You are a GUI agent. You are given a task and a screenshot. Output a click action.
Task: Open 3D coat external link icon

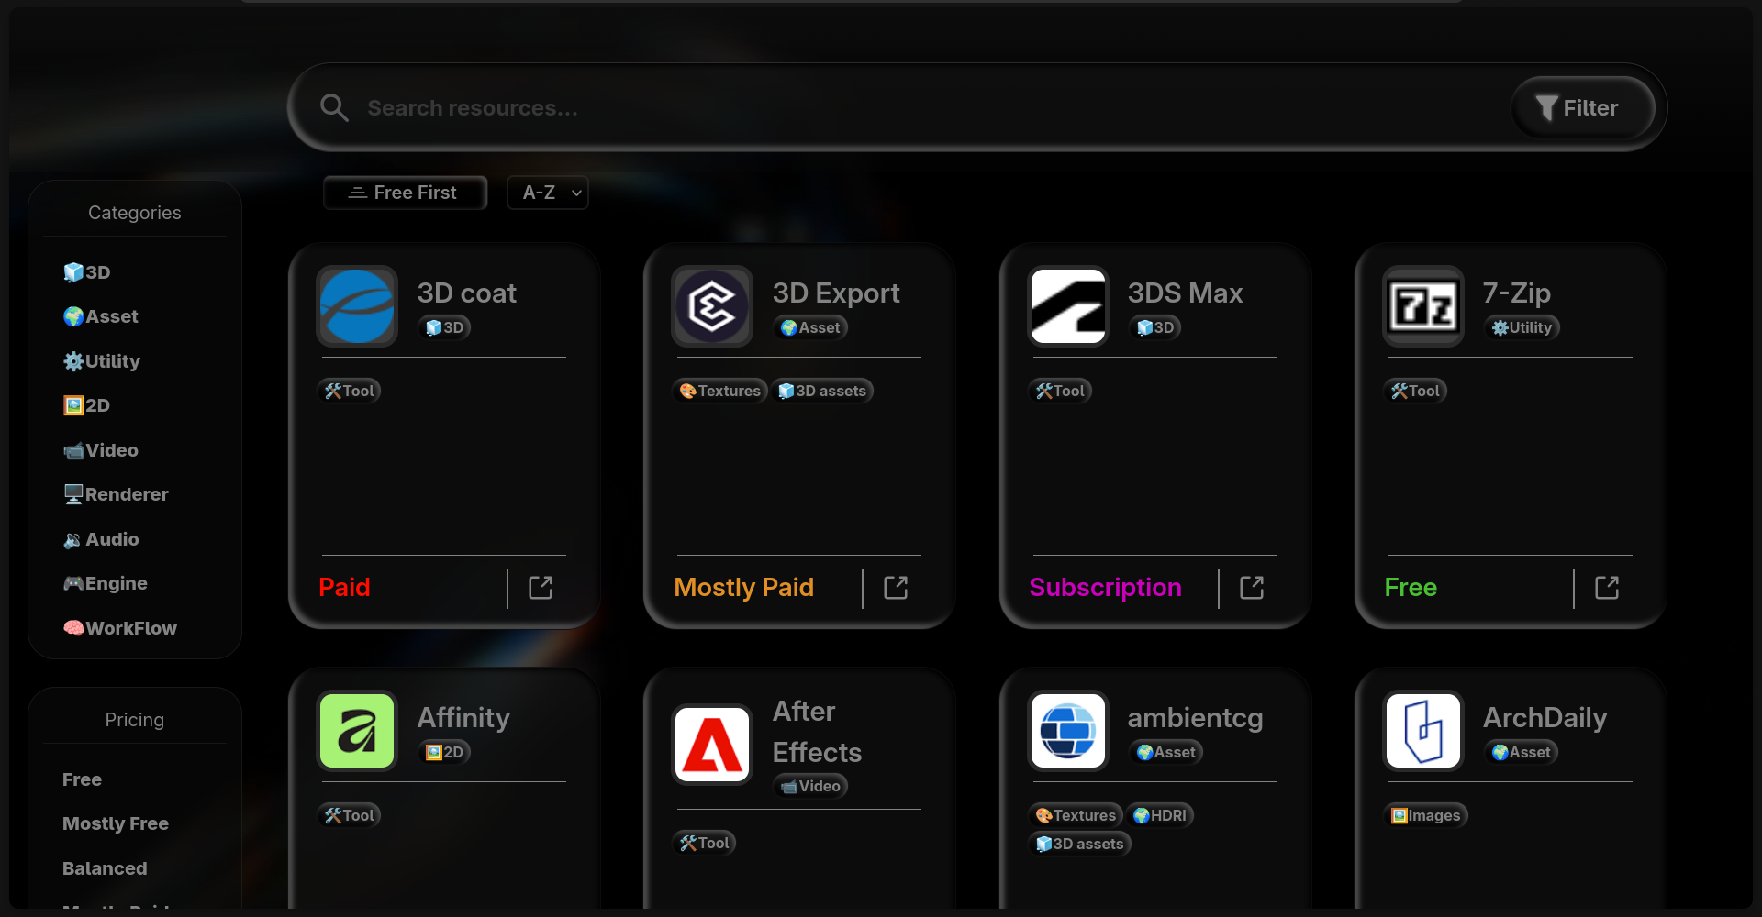541,588
